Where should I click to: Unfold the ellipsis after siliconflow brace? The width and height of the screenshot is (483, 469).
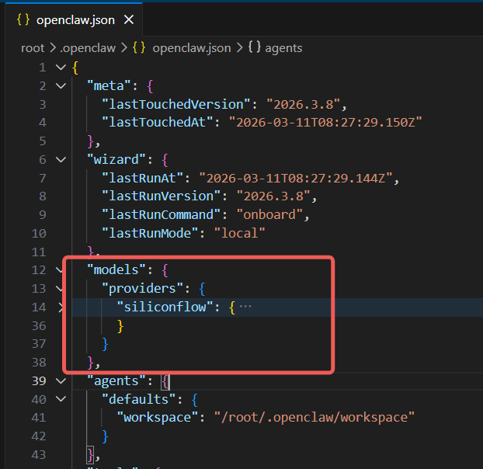click(x=245, y=307)
